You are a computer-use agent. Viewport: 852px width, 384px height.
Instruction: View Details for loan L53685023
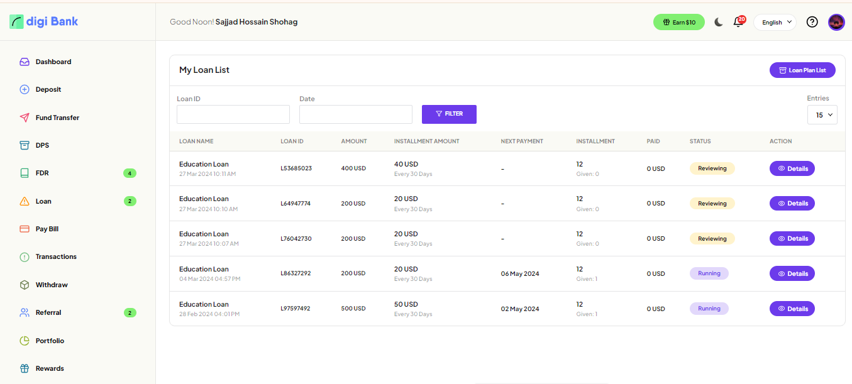coord(792,168)
